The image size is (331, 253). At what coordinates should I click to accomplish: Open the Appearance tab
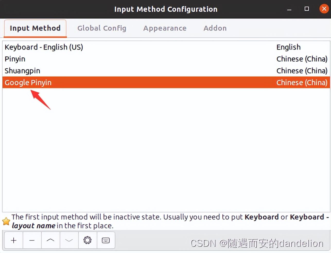coord(165,28)
